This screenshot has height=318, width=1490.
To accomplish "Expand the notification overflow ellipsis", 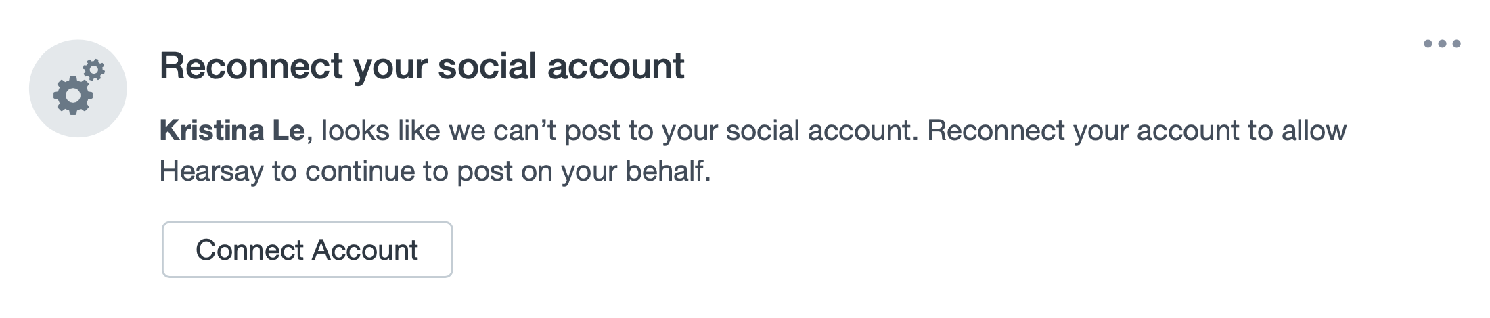I will point(1442,44).
